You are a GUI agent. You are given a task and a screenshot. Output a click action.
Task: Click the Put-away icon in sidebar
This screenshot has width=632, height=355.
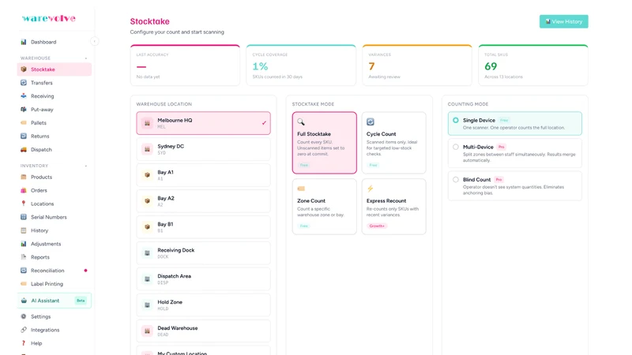[24, 109]
